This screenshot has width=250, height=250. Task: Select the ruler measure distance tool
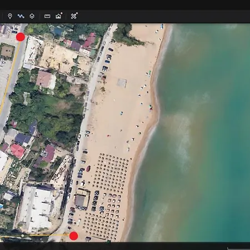click(47, 16)
